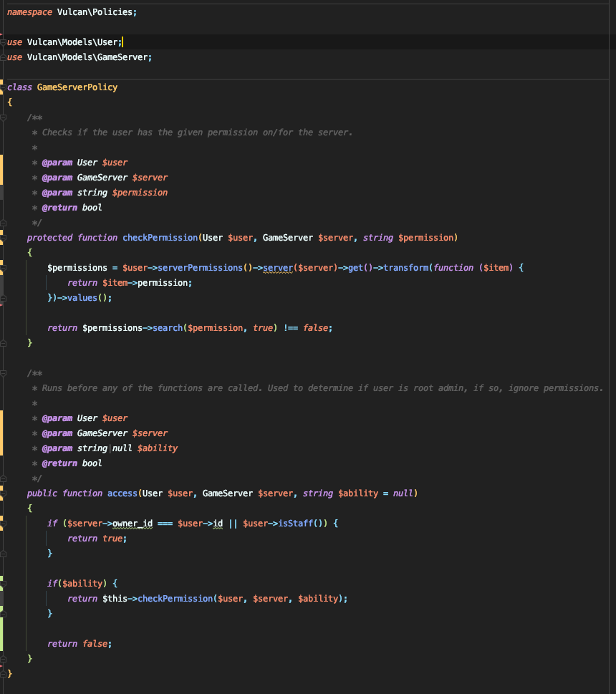Click the underlined server method call
The width and height of the screenshot is (616, 694).
pyautogui.click(x=278, y=268)
